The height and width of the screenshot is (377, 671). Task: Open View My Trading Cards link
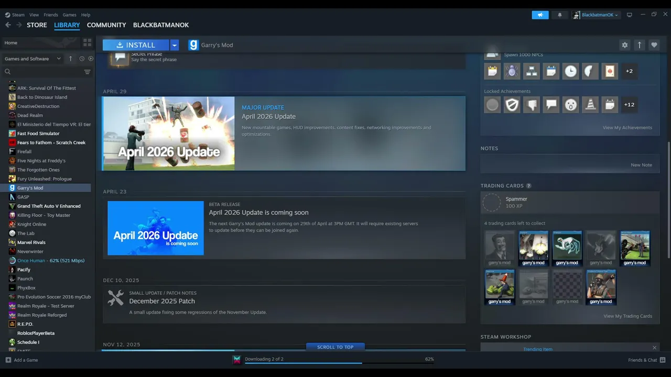coord(627,316)
